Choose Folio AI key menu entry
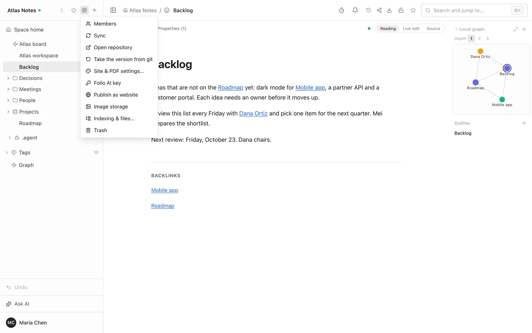532x333 pixels. point(119,83)
